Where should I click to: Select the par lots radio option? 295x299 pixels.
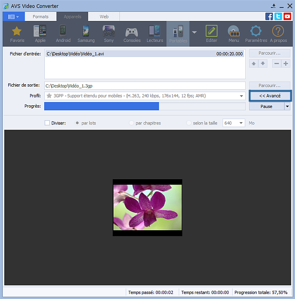tap(77, 123)
